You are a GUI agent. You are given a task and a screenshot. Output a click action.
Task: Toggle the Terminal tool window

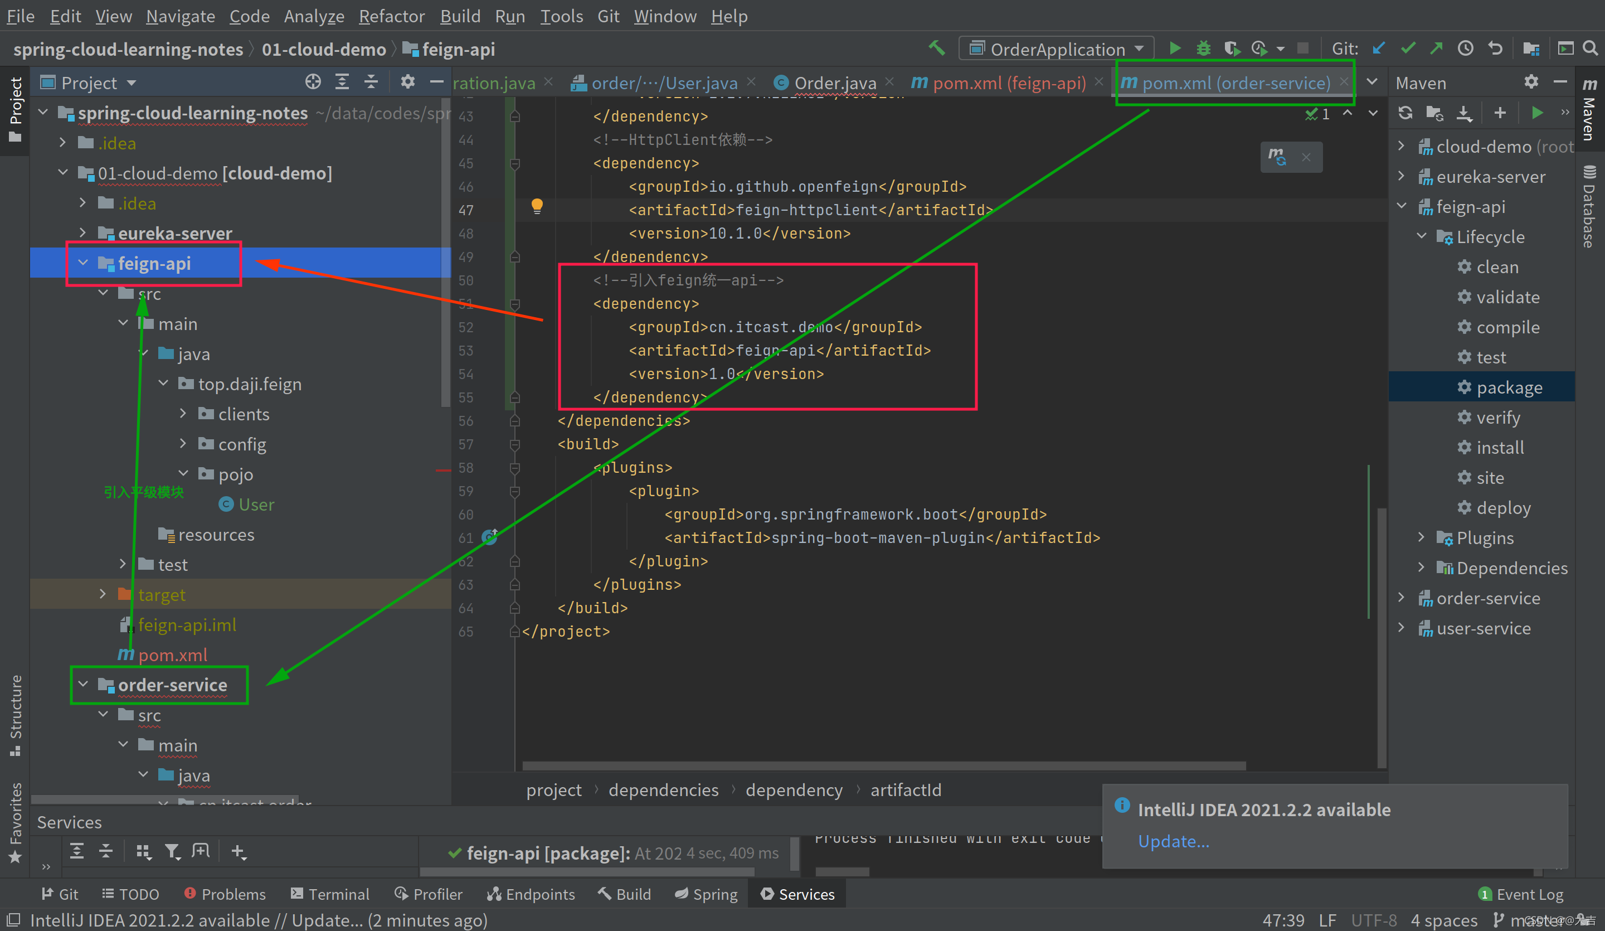[330, 894]
